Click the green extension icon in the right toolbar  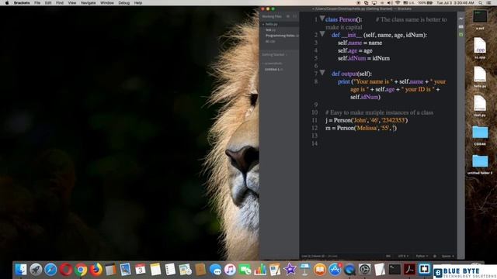[x=461, y=34]
